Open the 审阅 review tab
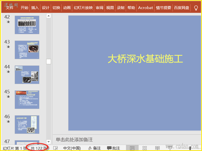 99,8
